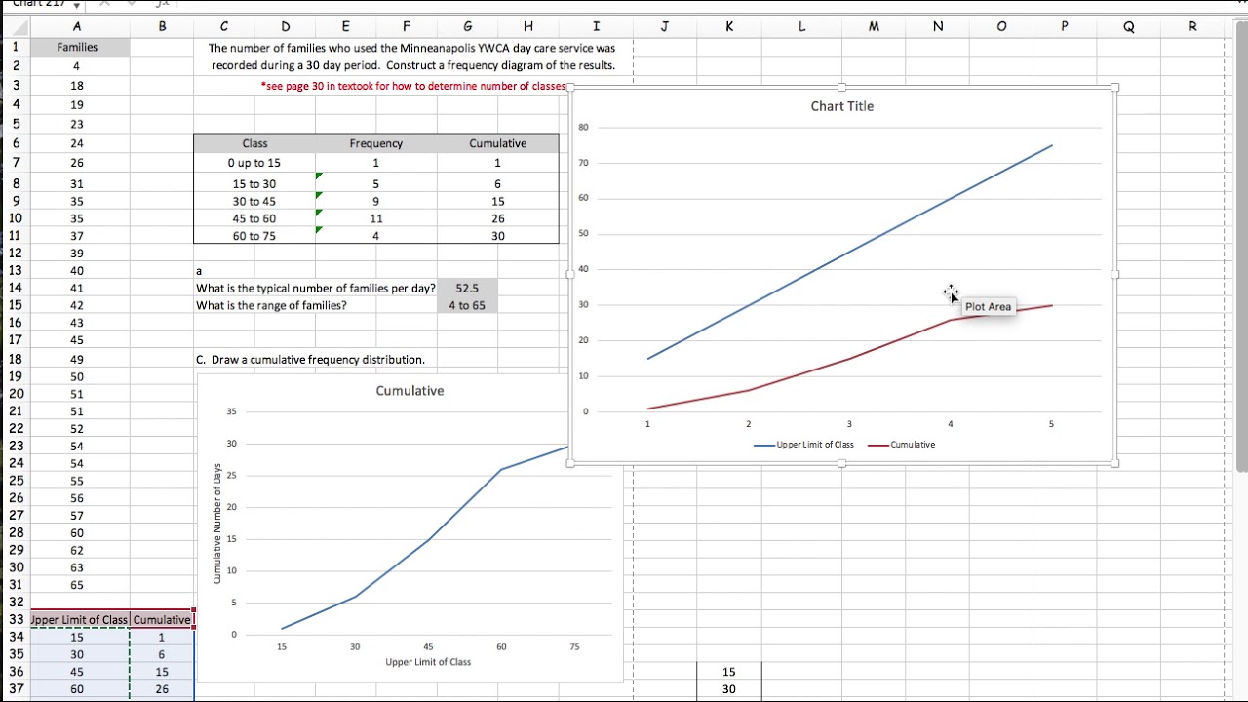Select the blue Upper Limit of Class line
1248x702 pixels.
(x=848, y=253)
